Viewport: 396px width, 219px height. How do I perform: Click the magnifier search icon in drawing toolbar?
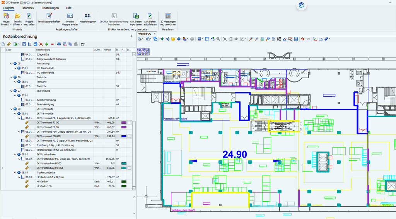218,39
